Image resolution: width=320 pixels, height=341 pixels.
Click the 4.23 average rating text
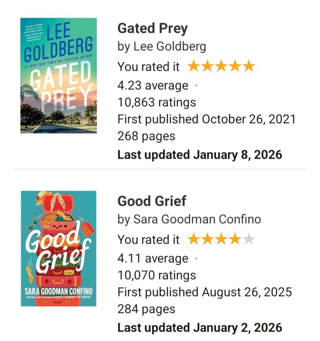point(153,86)
